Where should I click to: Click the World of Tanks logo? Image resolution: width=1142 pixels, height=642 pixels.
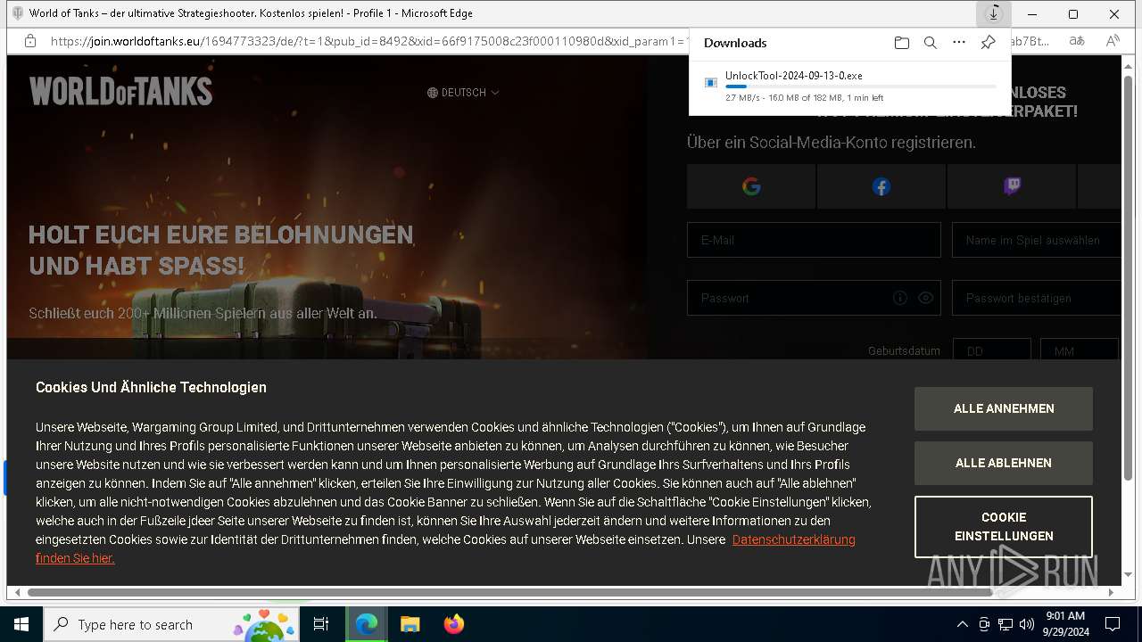pyautogui.click(x=120, y=91)
